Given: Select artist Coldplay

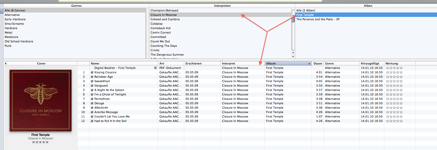Looking at the screenshot, I should click(x=220, y=24).
